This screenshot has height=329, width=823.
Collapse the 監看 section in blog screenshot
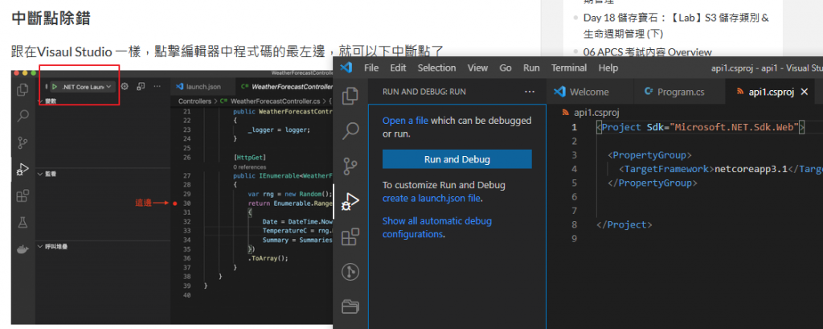tap(47, 173)
